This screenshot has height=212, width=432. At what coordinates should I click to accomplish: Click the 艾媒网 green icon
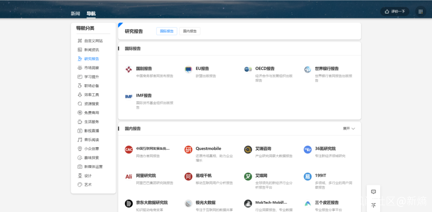click(x=248, y=176)
